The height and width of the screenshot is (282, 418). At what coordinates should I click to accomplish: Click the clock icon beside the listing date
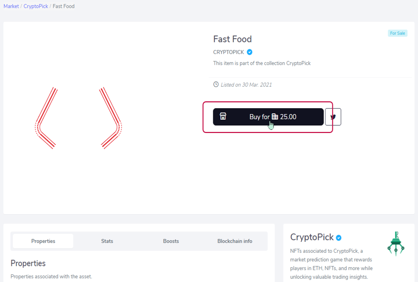(216, 85)
